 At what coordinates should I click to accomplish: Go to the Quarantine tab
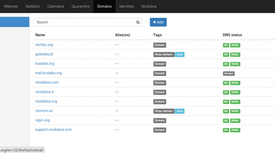[x=80, y=7]
